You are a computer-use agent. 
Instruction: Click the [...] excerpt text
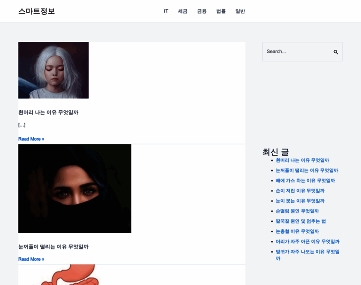point(22,125)
